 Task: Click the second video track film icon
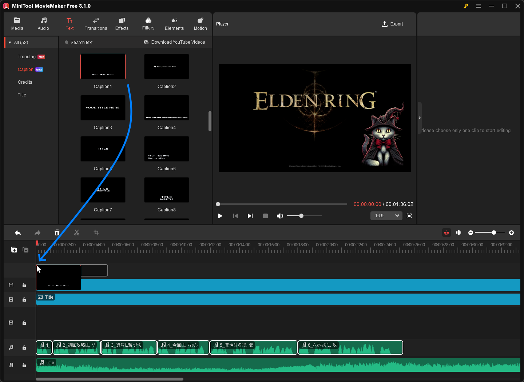click(11, 300)
